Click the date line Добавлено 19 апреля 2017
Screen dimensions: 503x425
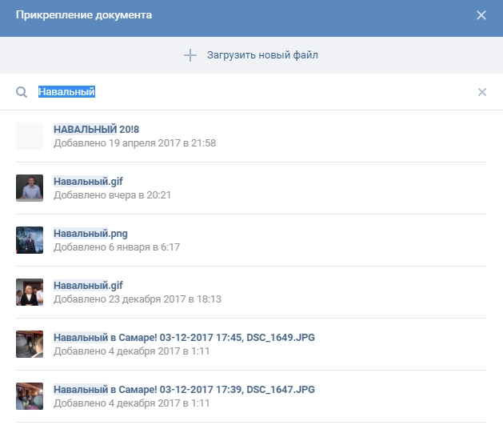[134, 143]
